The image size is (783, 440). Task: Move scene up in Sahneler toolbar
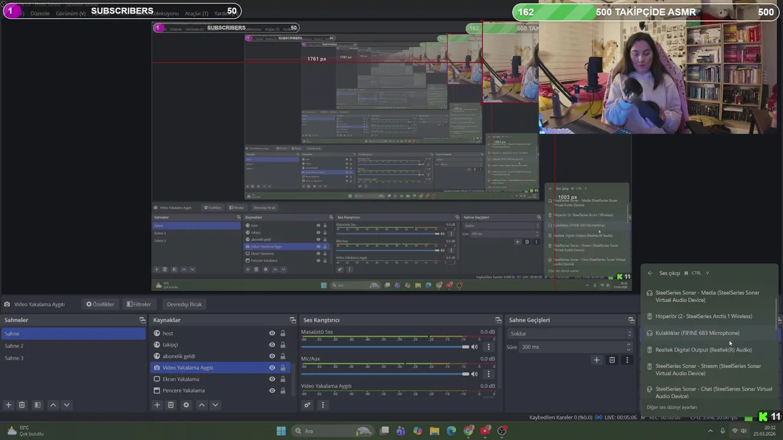pyautogui.click(x=53, y=405)
